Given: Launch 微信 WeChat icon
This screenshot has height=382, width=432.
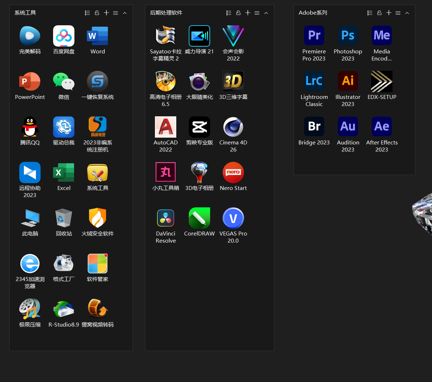Looking at the screenshot, I should point(64,81).
